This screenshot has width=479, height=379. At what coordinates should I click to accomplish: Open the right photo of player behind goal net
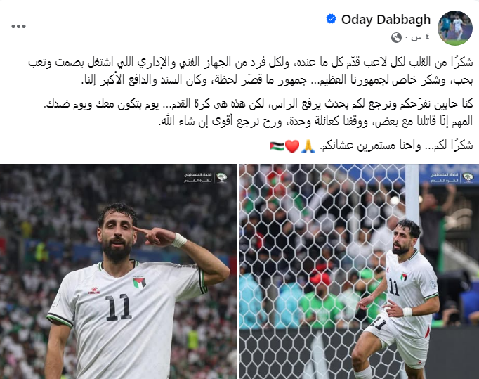[359, 271]
